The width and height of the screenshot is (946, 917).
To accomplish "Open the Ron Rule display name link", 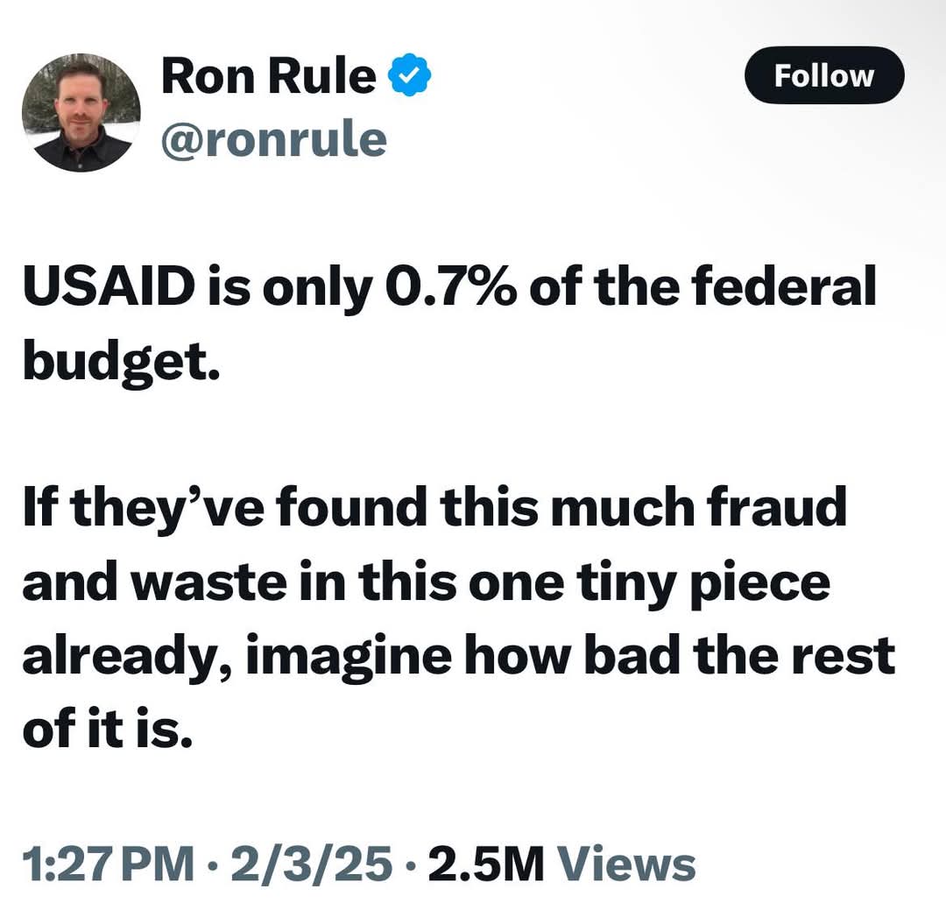I will click(269, 76).
